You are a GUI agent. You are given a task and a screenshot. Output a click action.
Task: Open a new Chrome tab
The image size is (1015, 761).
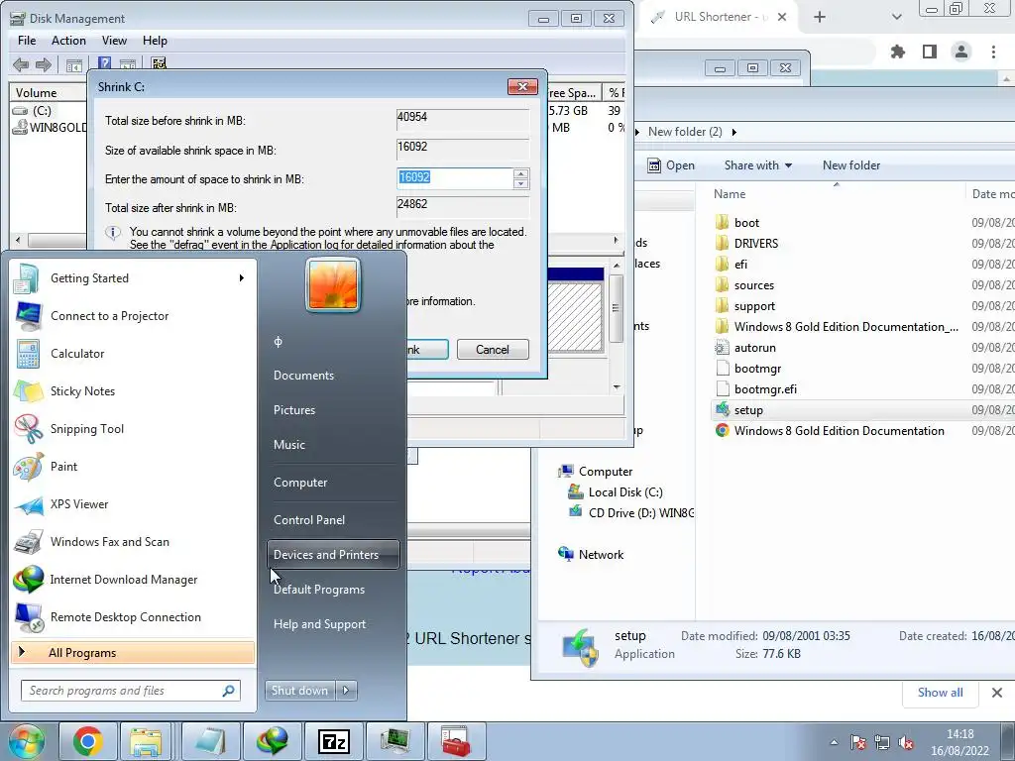click(x=820, y=17)
